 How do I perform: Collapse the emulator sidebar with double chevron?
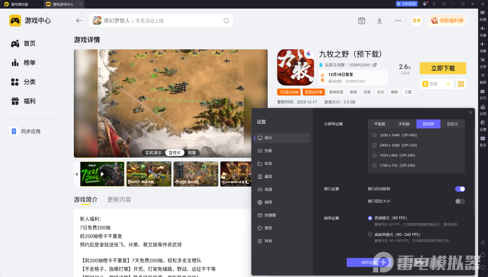pos(483,4)
